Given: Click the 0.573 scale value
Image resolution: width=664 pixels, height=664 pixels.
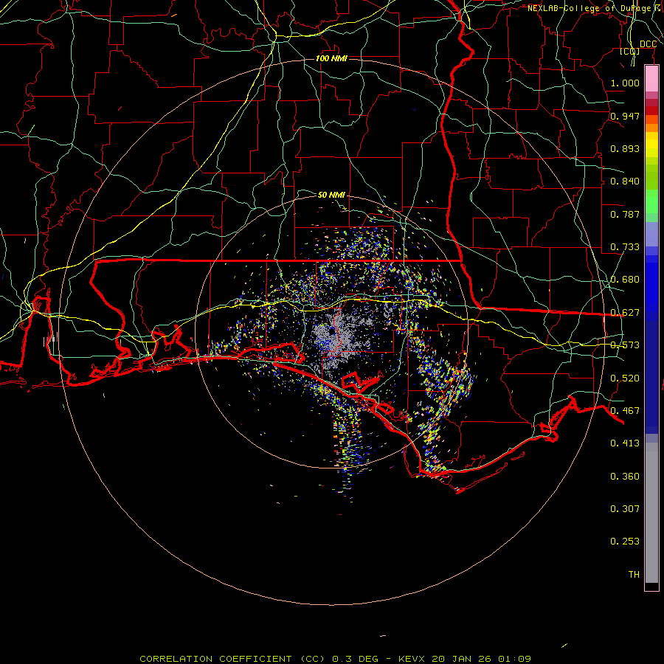Looking at the screenshot, I should point(625,345).
